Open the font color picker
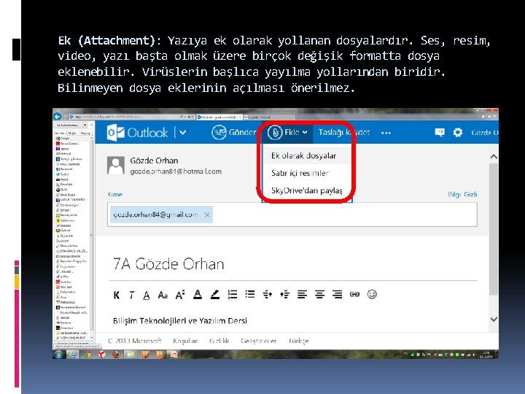525x394 pixels. click(x=198, y=295)
